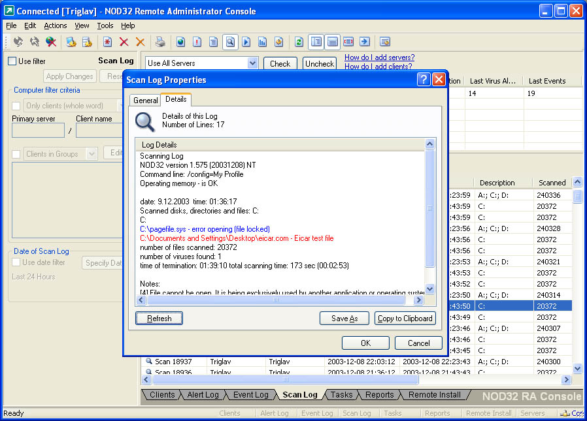Click the Check button next to server dropdown
Screen dimensions: 587x421
click(x=280, y=63)
